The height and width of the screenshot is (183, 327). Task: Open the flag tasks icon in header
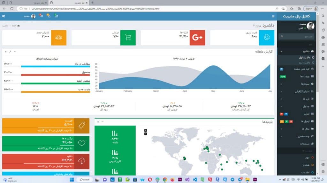click(x=41, y=16)
